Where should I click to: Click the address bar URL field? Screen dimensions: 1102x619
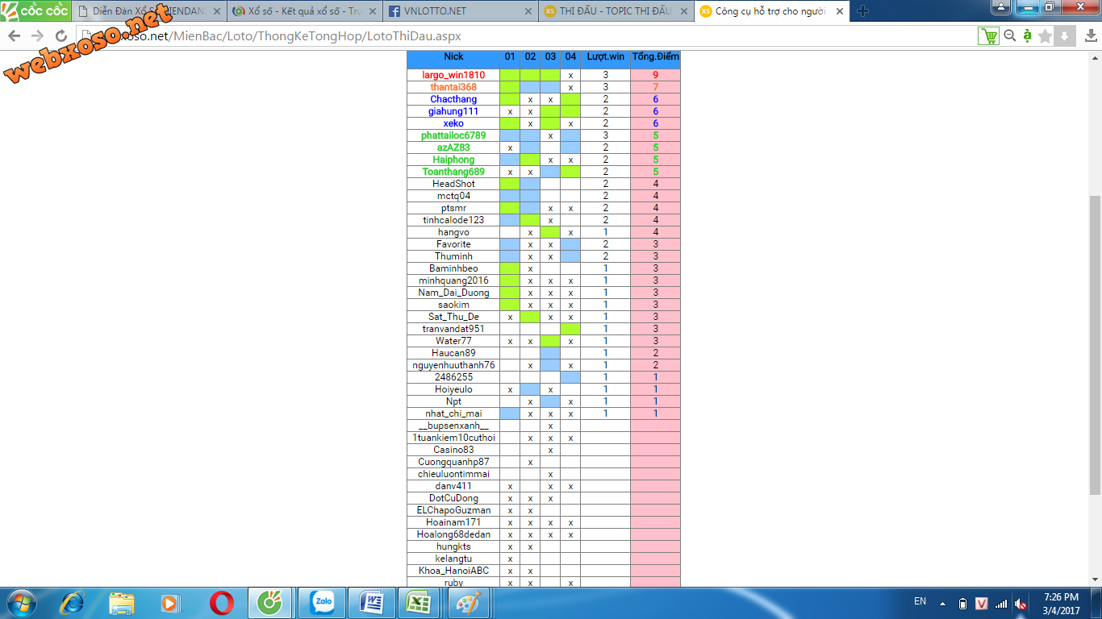pyautogui.click(x=524, y=36)
